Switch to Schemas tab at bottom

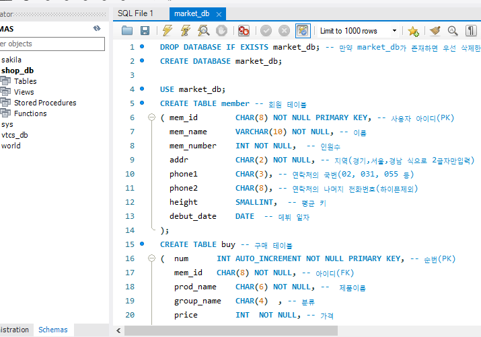pyautogui.click(x=52, y=330)
